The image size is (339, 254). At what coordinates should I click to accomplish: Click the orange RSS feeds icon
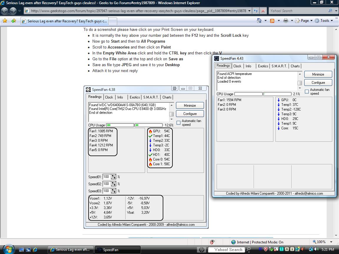[x=272, y=21]
